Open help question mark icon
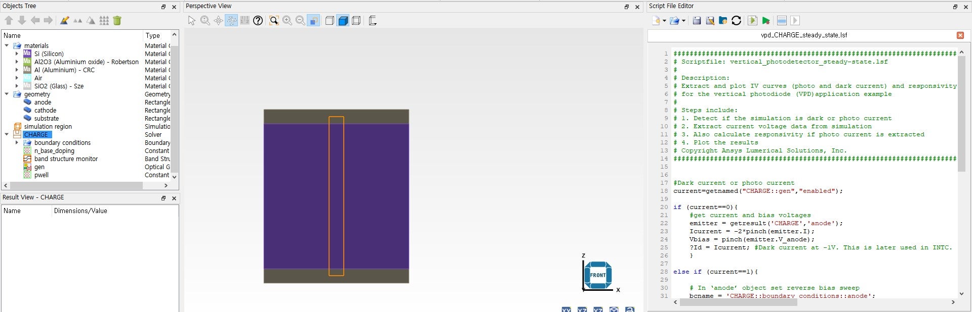Screen dimensions: 972x312 click(x=258, y=20)
